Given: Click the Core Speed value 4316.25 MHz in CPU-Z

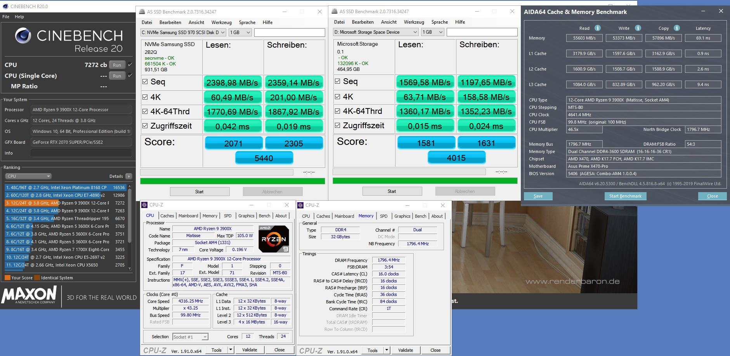Looking at the screenshot, I should click(x=191, y=301).
